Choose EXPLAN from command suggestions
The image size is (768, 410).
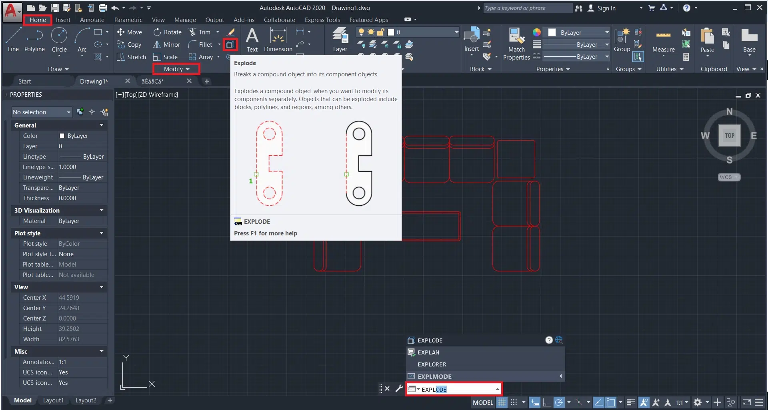428,352
